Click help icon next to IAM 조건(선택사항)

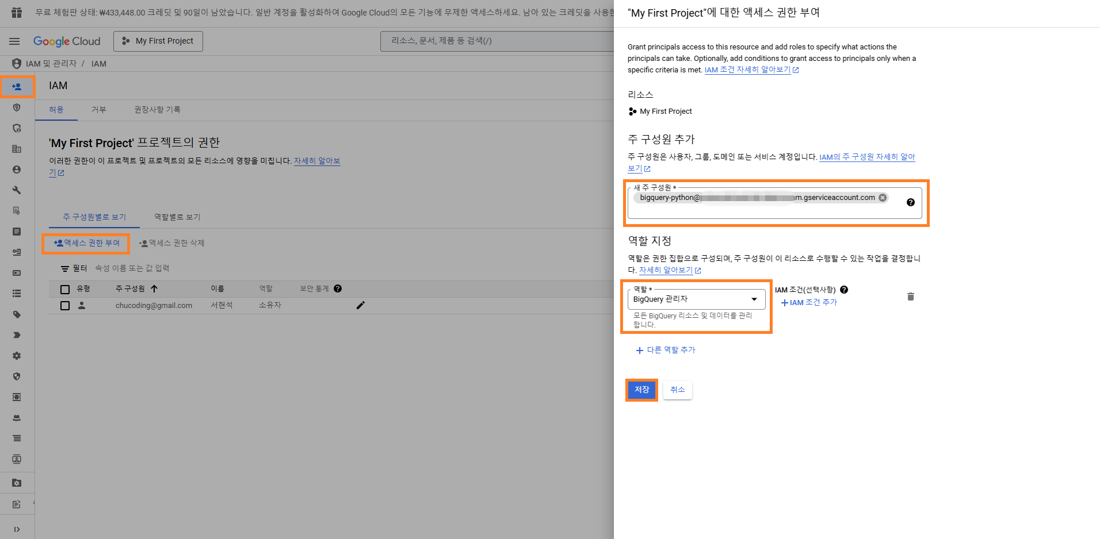[844, 290]
